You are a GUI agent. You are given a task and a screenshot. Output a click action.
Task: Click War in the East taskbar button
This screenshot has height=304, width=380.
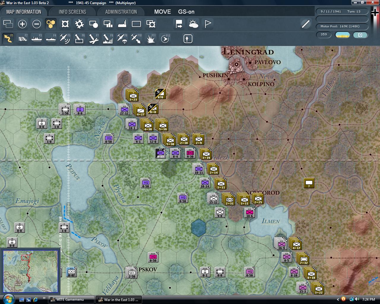tap(118, 300)
